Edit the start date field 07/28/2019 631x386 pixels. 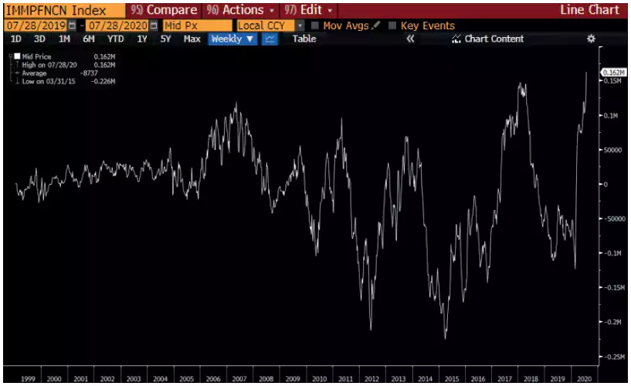(36, 25)
